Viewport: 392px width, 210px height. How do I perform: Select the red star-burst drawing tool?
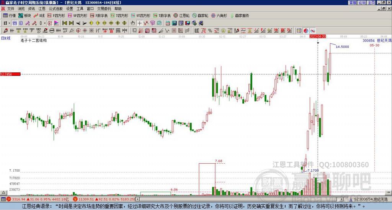85,31
